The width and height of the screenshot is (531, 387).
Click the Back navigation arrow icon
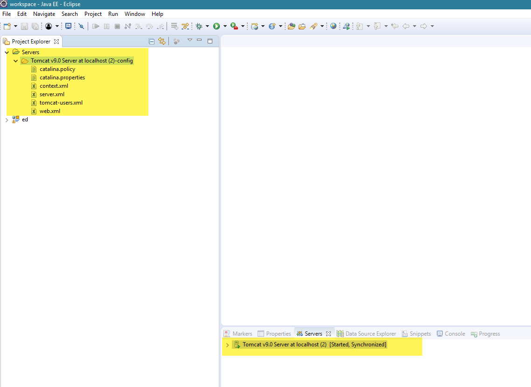[x=405, y=26]
